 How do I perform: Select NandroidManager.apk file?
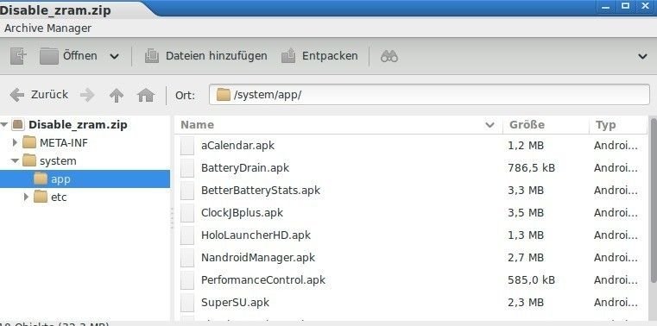258,257
